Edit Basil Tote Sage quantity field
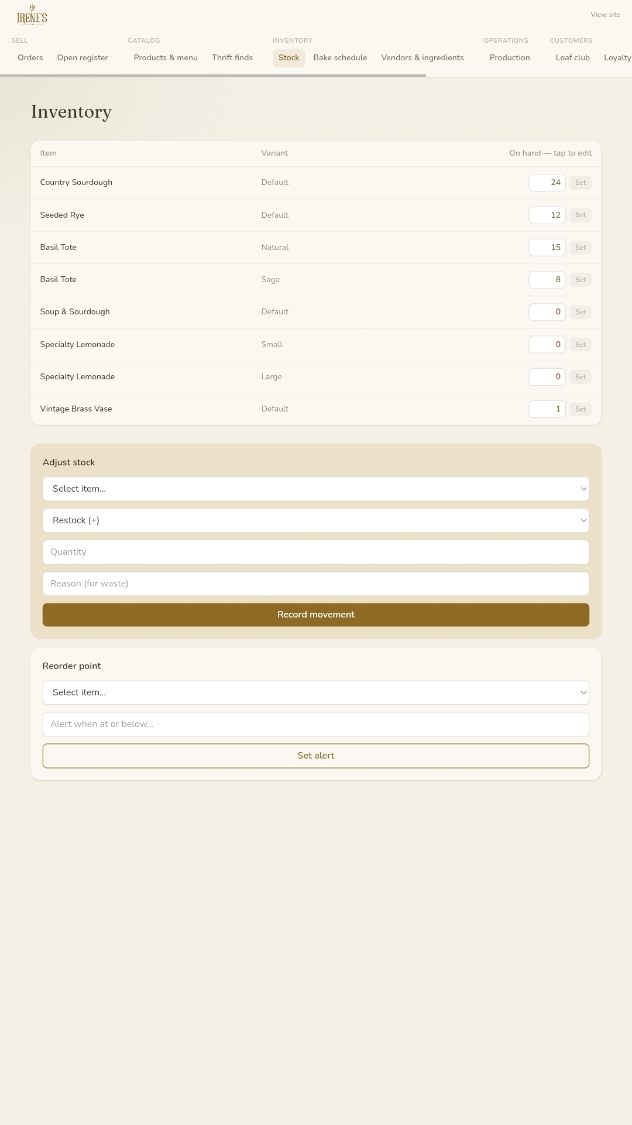The width and height of the screenshot is (632, 1125). tap(547, 280)
